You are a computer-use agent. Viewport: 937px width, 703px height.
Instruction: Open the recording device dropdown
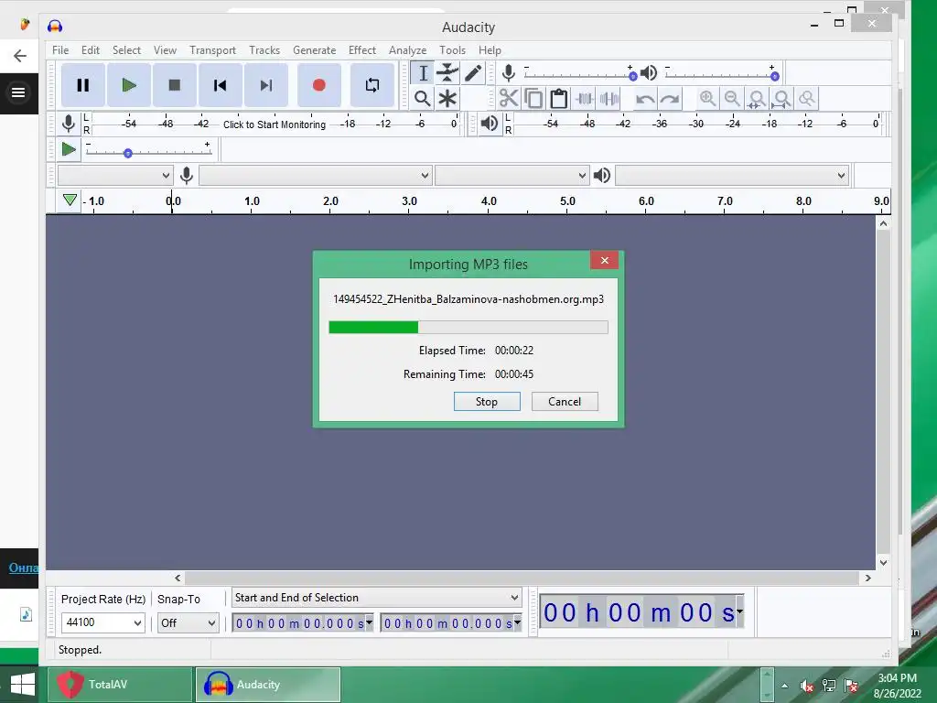click(x=315, y=176)
